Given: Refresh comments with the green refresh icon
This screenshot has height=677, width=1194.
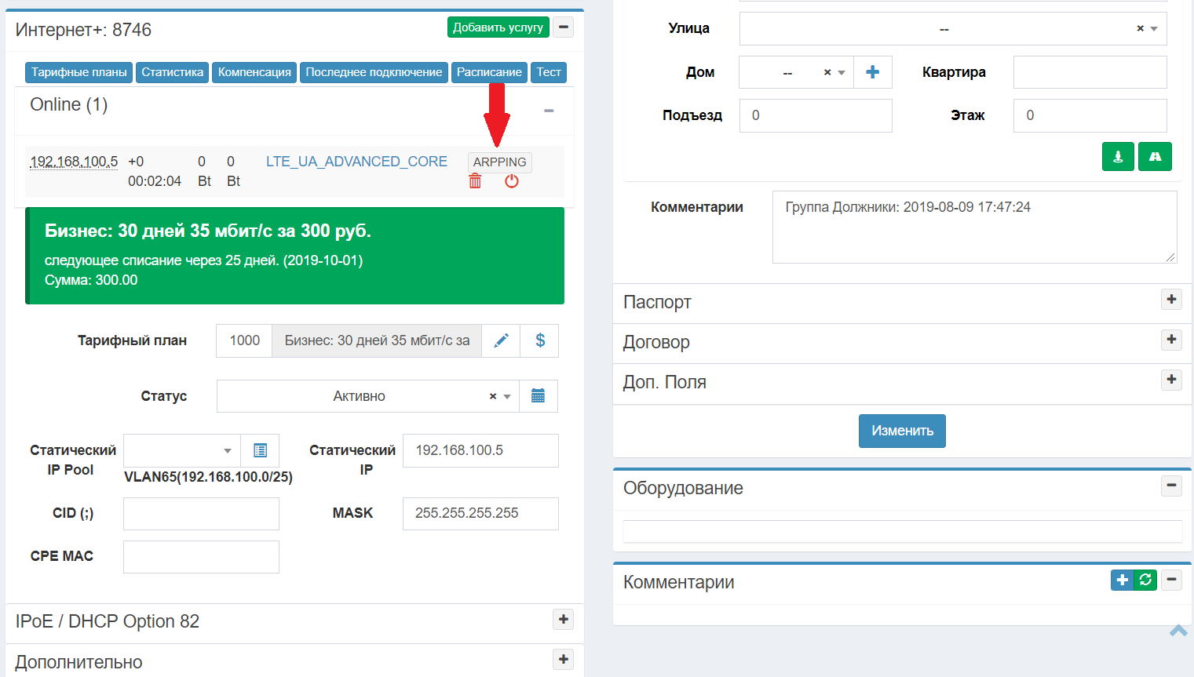Looking at the screenshot, I should pyautogui.click(x=1145, y=580).
